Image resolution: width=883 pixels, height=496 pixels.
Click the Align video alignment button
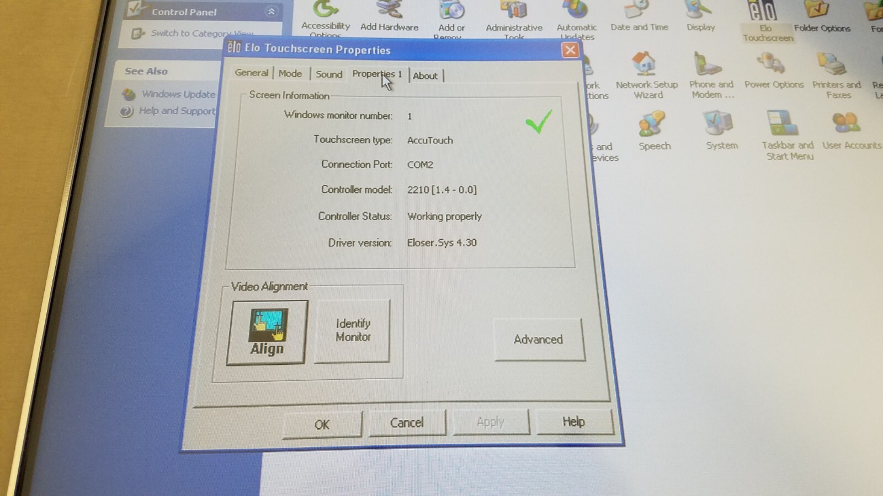(267, 332)
